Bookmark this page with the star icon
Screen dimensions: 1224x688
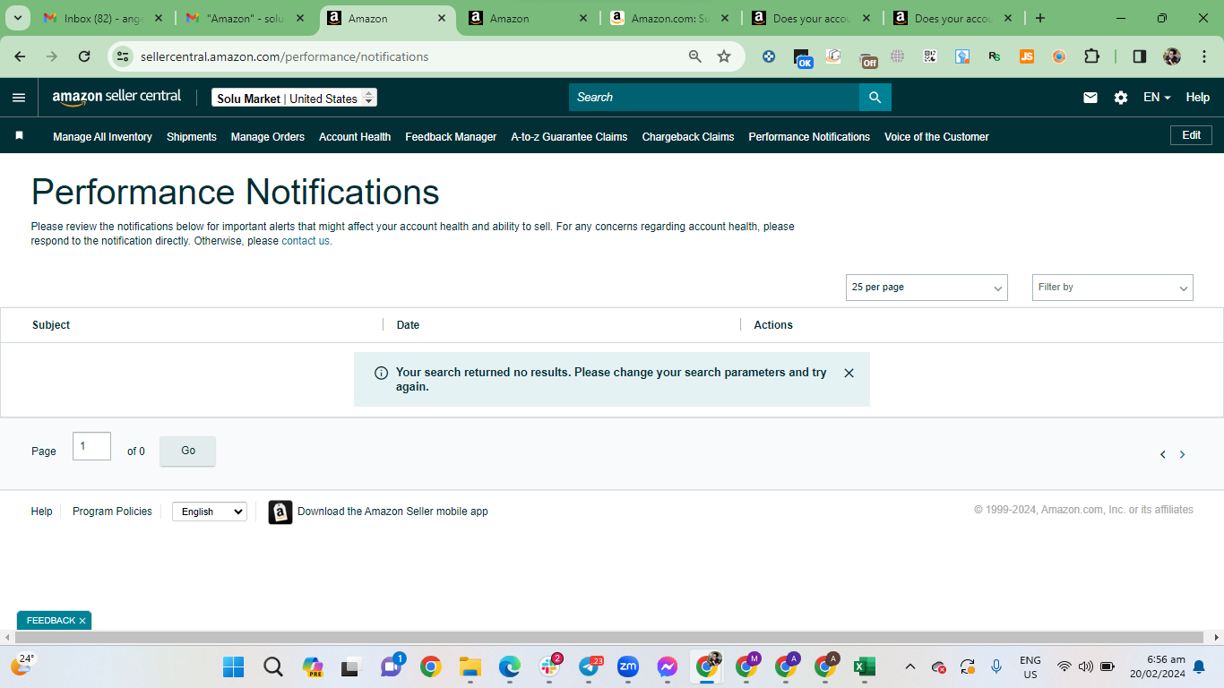pyautogui.click(x=724, y=56)
